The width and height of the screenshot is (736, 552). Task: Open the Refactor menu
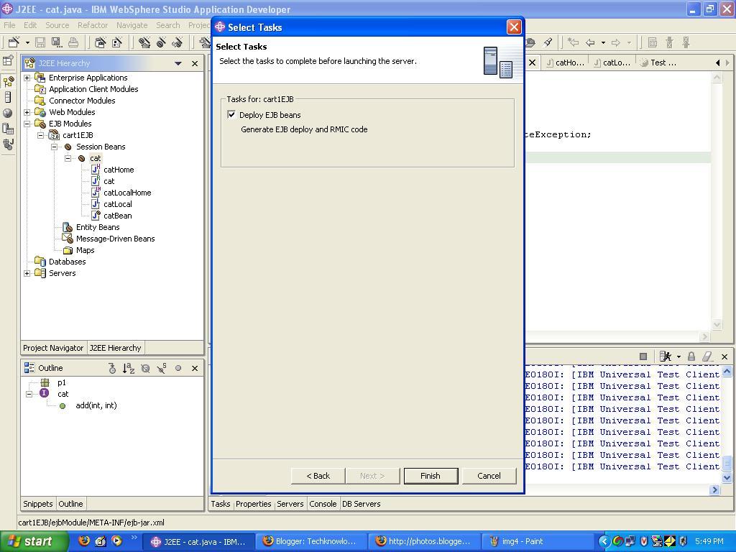(x=93, y=25)
